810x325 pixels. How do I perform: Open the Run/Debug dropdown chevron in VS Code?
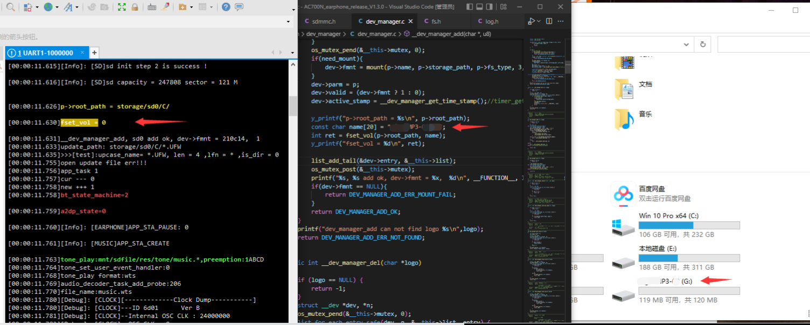pos(538,22)
